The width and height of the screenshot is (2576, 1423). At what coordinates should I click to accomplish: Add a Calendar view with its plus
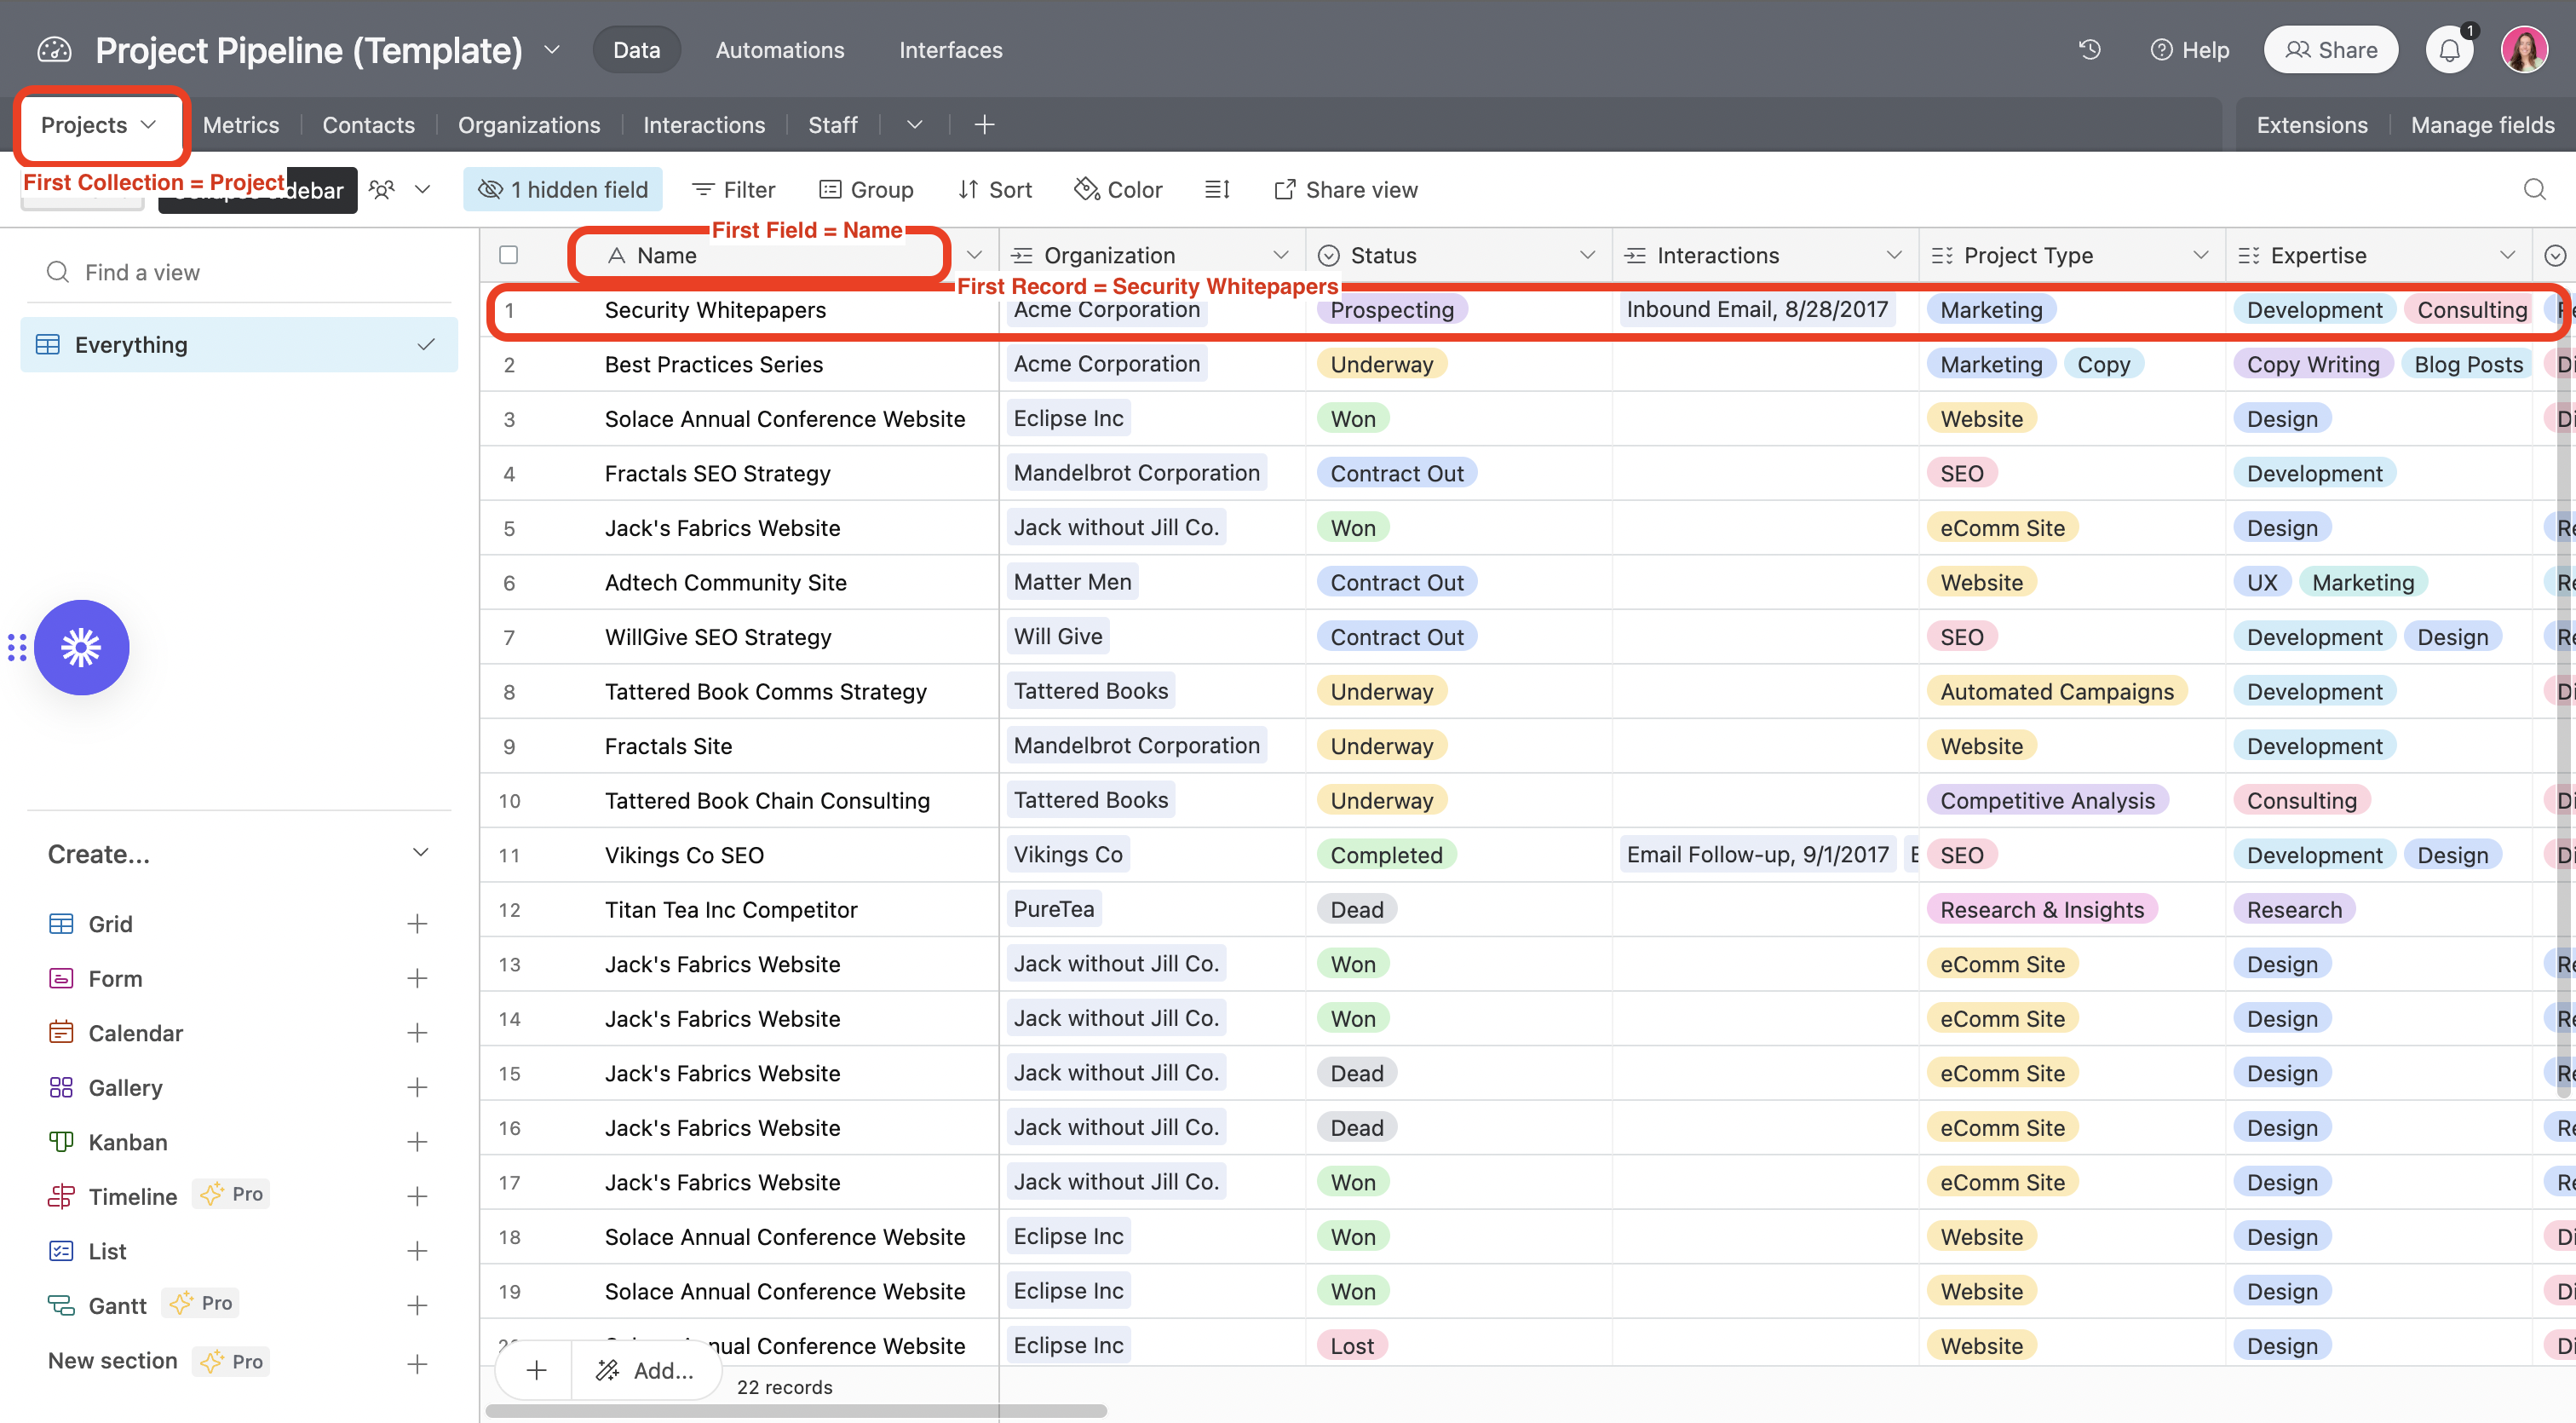click(x=417, y=1033)
